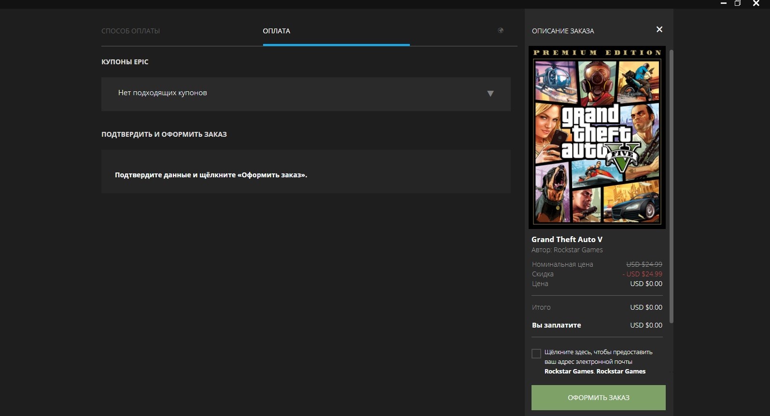Restore down the checkout window
The image size is (770, 416).
pos(738,4)
